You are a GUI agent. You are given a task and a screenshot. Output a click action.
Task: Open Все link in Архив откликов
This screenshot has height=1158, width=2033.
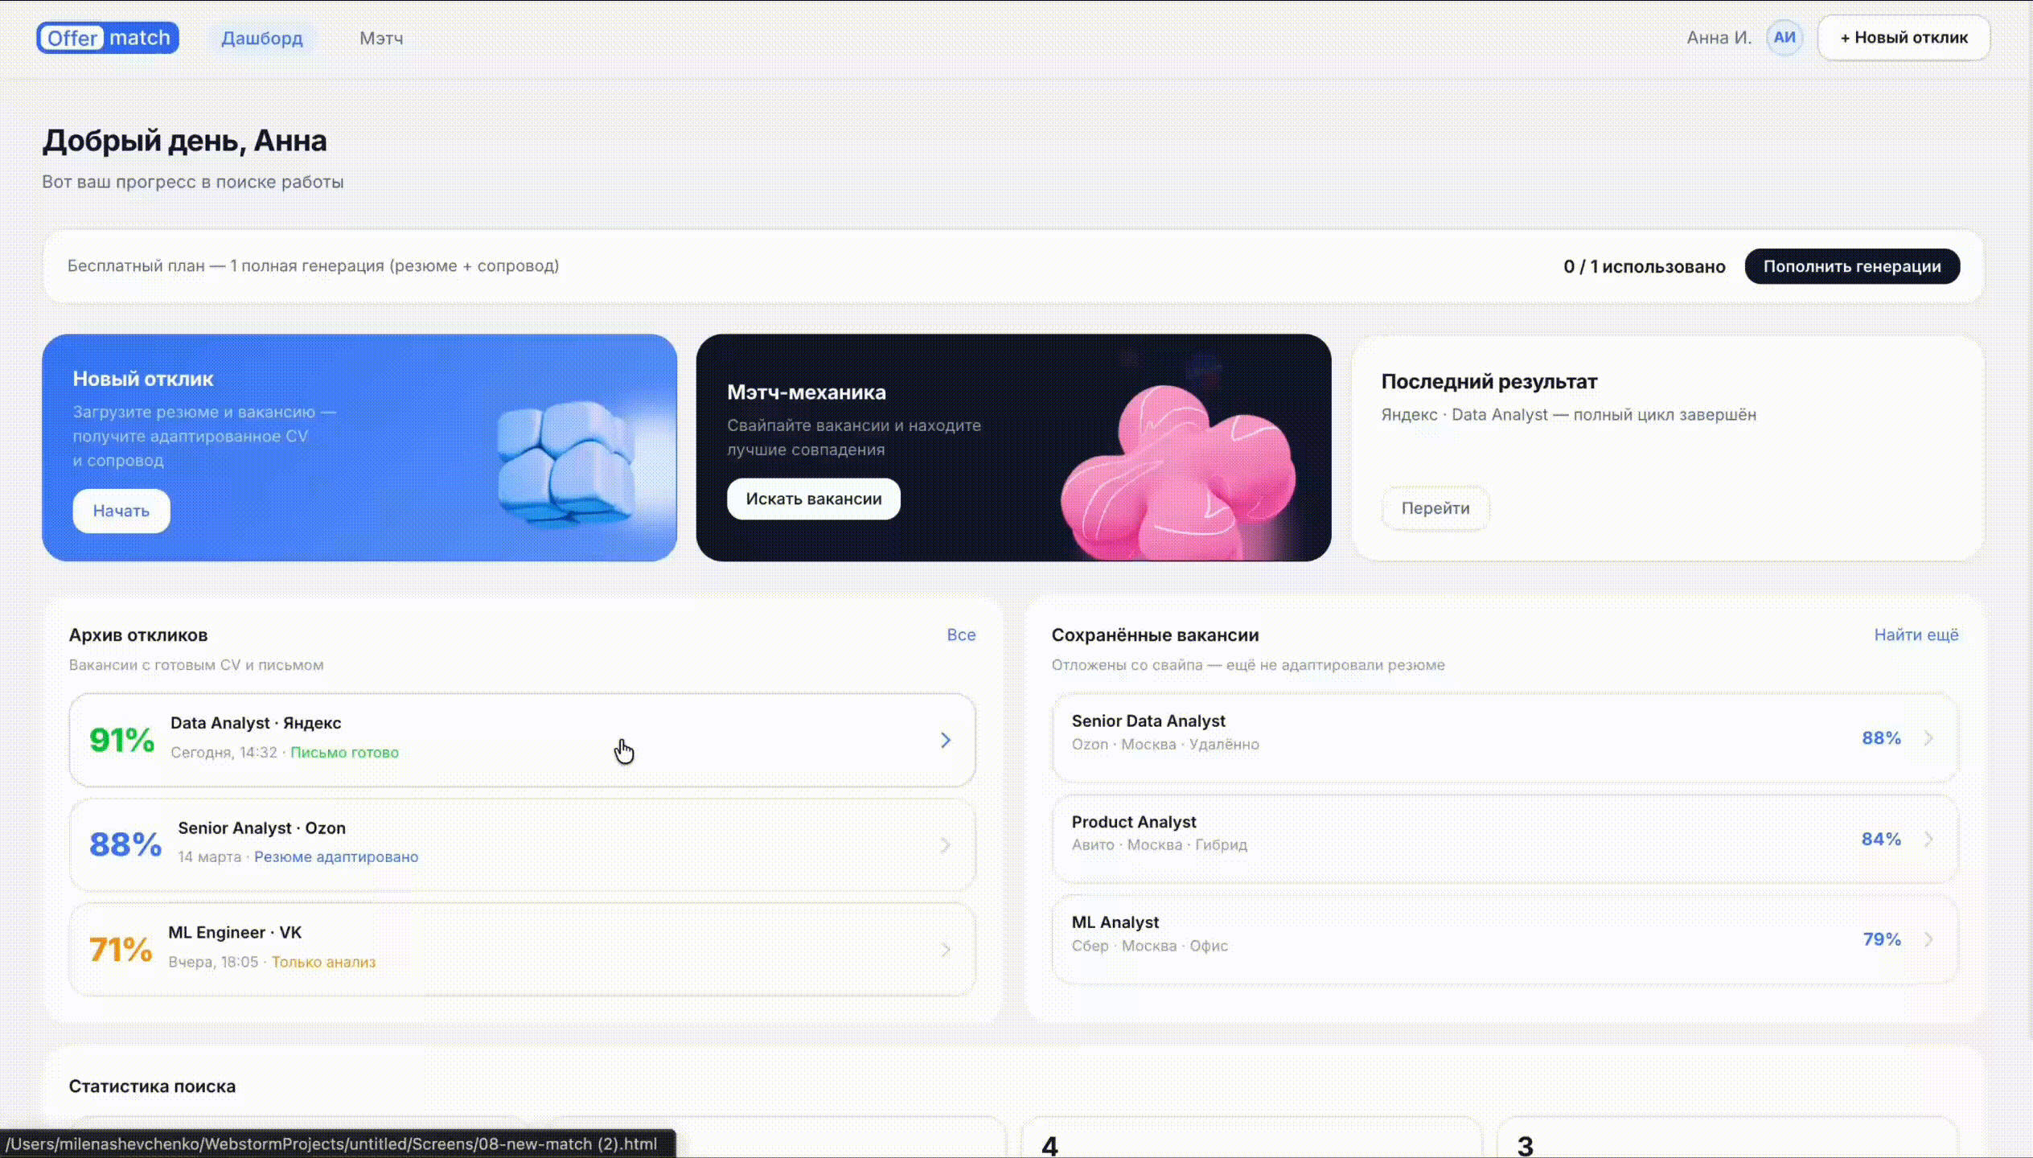coord(961,634)
